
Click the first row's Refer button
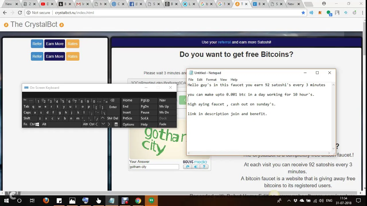(x=37, y=44)
